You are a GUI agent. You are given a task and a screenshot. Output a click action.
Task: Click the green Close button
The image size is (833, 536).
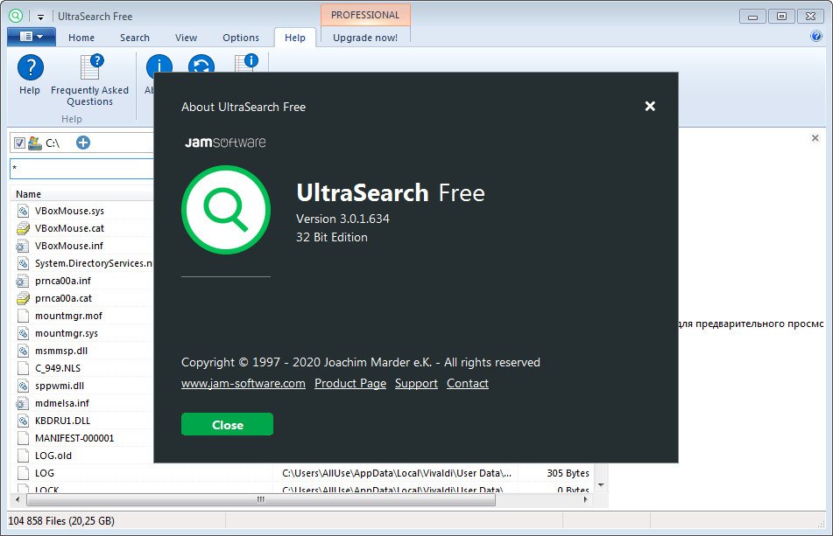(x=227, y=424)
